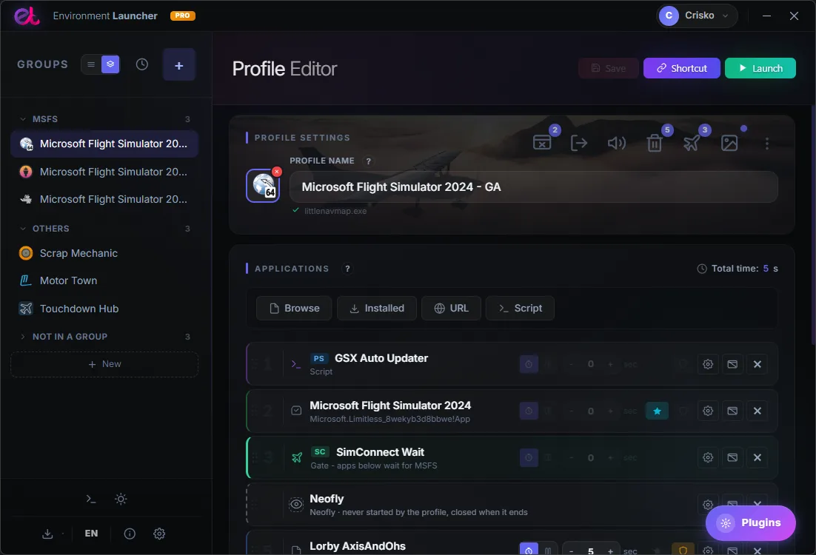Click the SimConnect Wait airplane gate icon
816x555 pixels.
(297, 458)
